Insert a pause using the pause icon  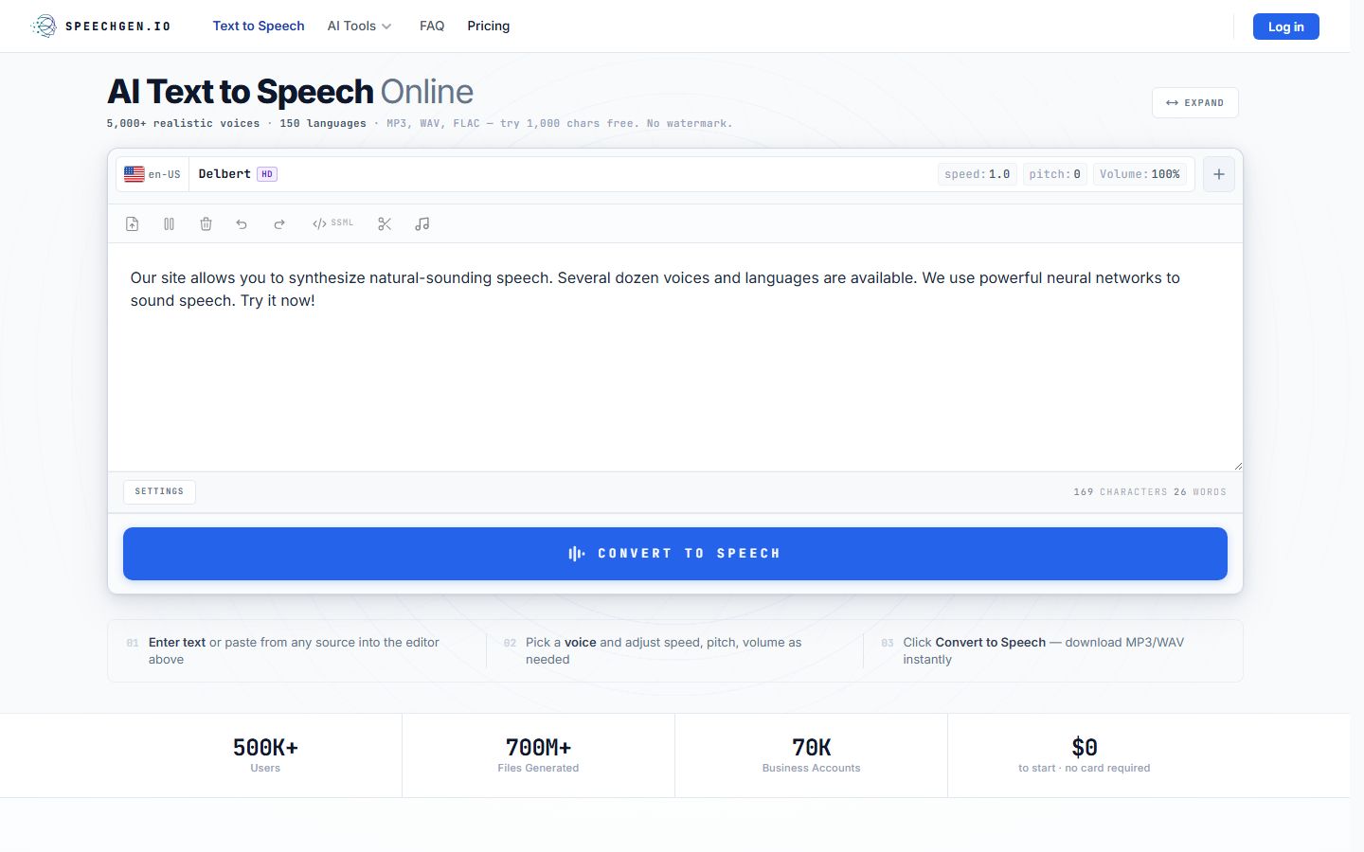click(169, 224)
